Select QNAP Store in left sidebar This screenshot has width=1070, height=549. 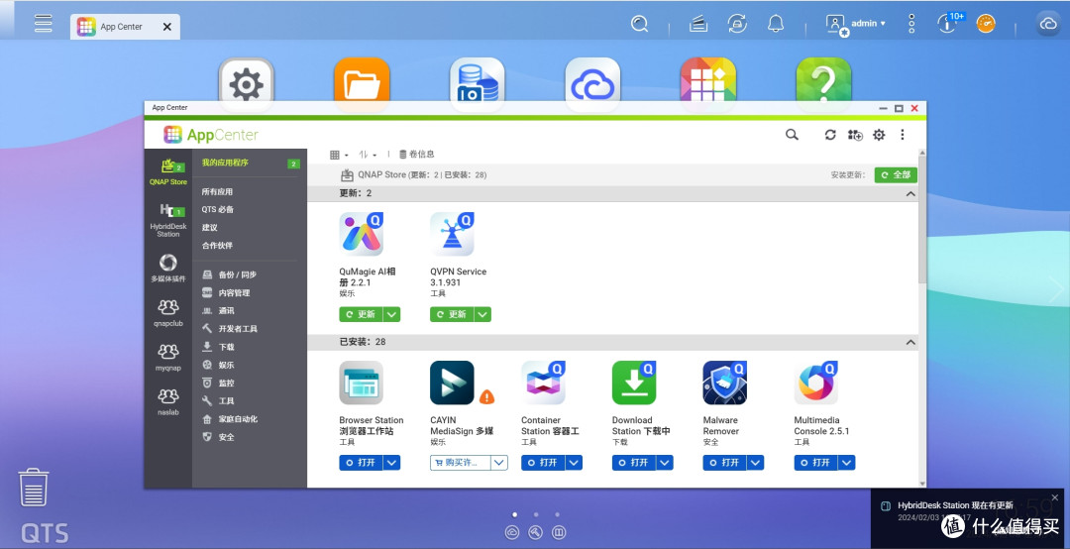pos(167,172)
